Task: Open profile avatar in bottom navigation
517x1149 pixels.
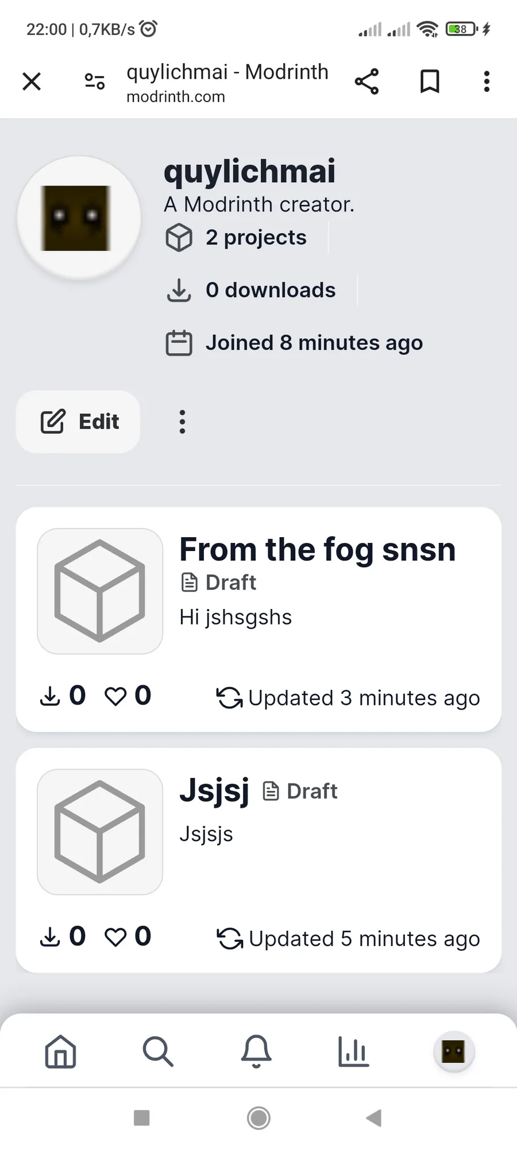Action: [453, 1051]
